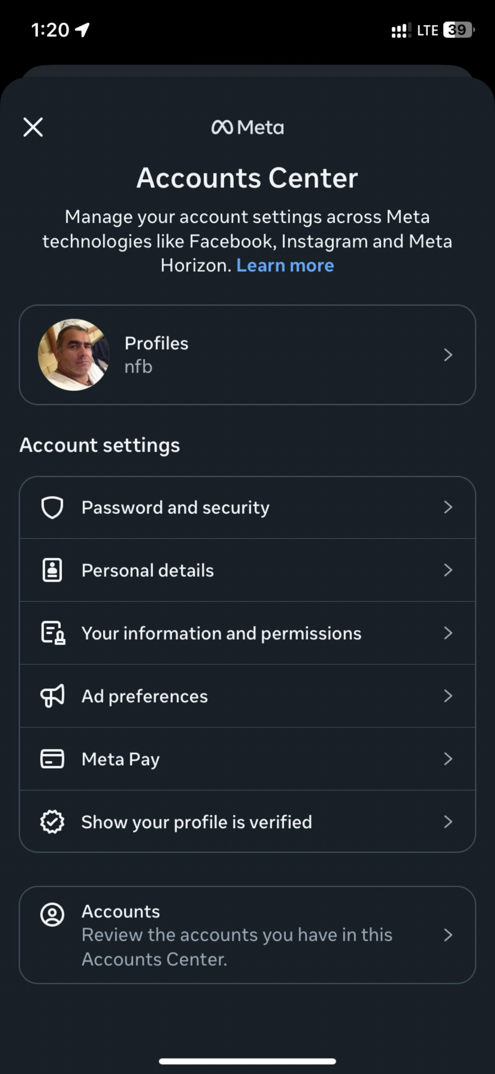Expand the Meta Pay chevron arrow

point(448,759)
